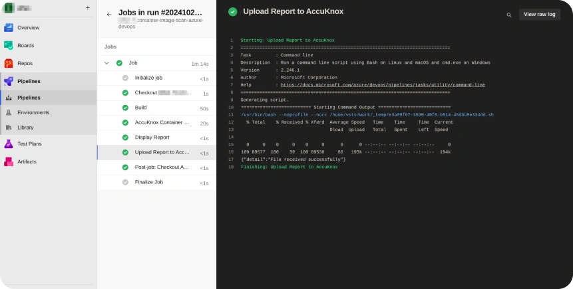Click the 20s scan duration
This screenshot has width=573, height=289.
pos(204,124)
